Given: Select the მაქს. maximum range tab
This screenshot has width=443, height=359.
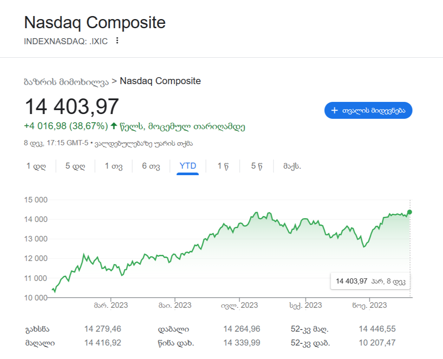Looking at the screenshot, I should point(292,166).
